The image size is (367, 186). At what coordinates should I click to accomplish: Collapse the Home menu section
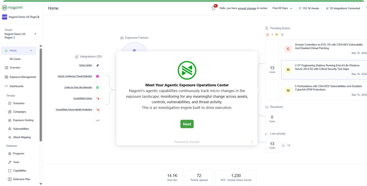pos(31,51)
